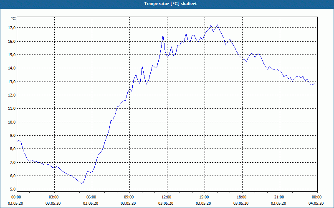Click the chart title 'Temperatur [°C] skaliert'

tap(170, 4)
